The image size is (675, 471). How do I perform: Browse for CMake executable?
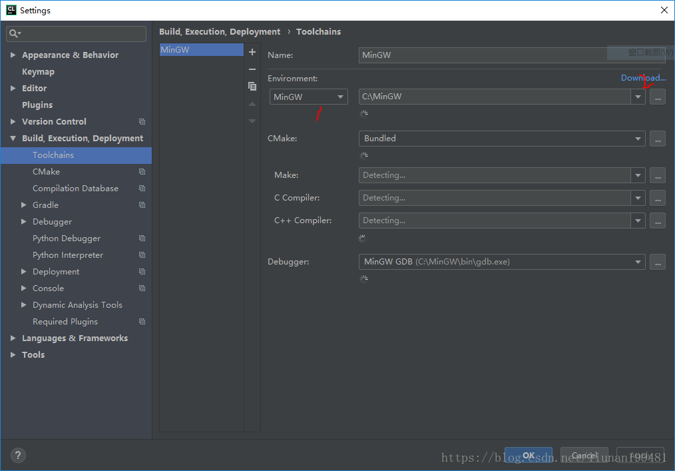[x=658, y=139]
